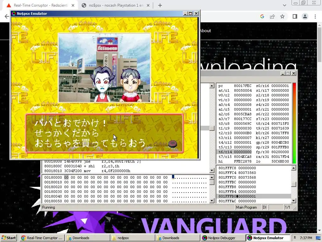Click the share page icon

pyautogui.click(x=272, y=16)
